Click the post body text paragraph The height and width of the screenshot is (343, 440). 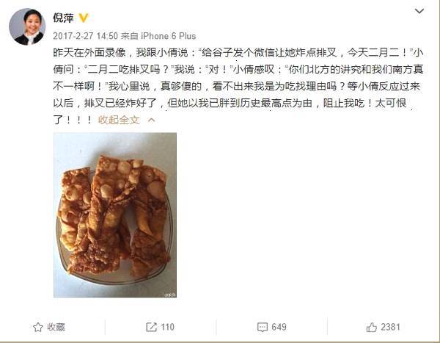click(x=238, y=86)
